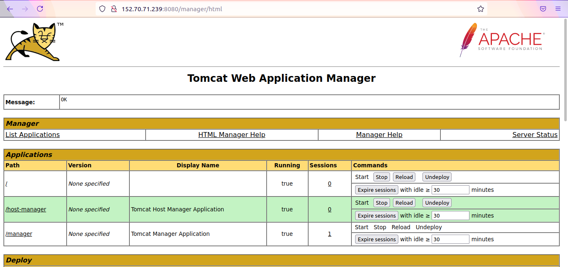Screen dimensions: 568x267
Task: Open the List Applications link
Action: click(32, 135)
